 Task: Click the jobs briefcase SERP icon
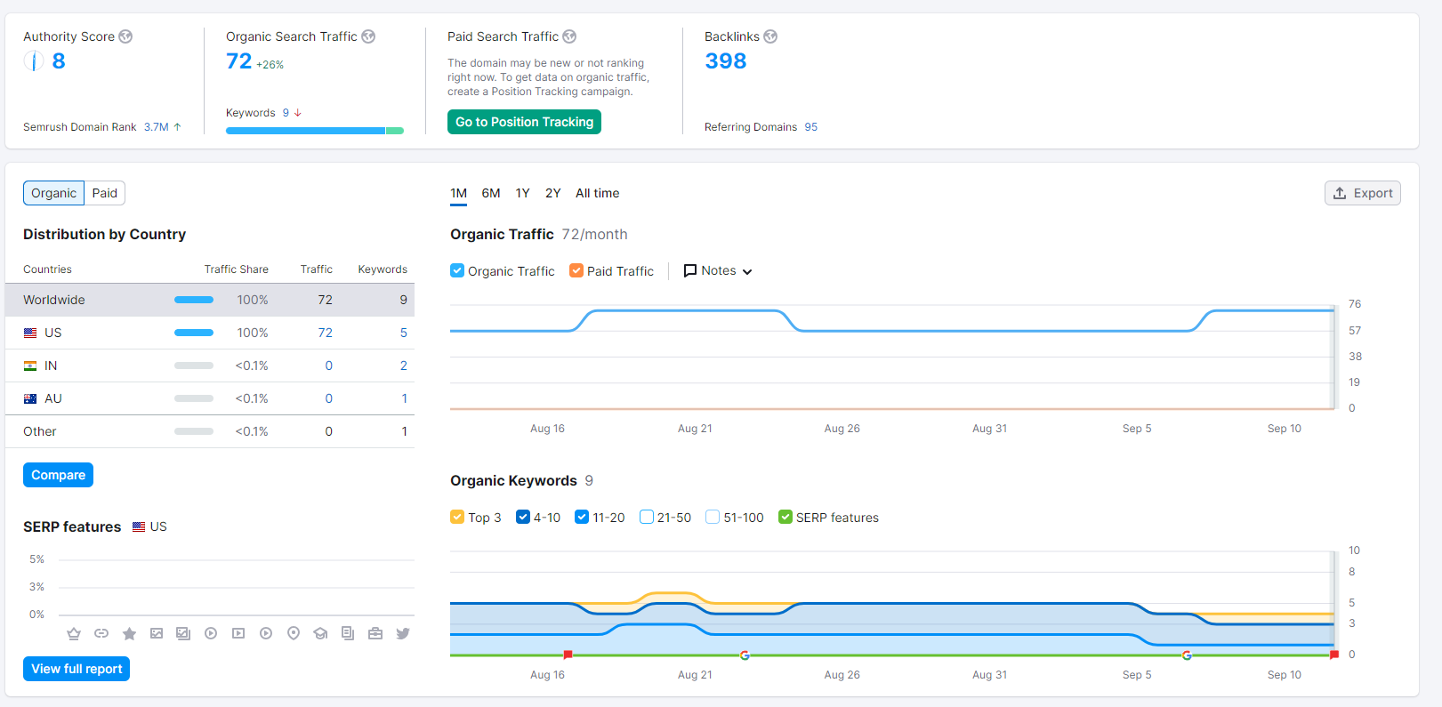(x=375, y=633)
